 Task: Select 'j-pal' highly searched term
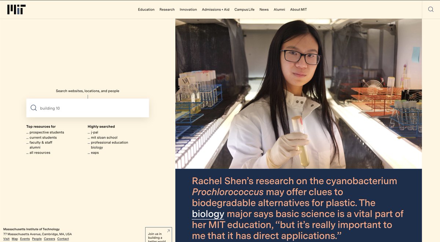point(95,132)
